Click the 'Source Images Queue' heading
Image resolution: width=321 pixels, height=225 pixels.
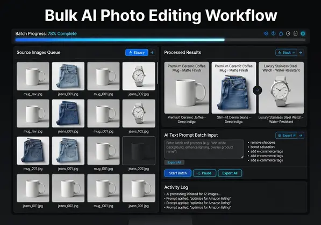pos(39,52)
